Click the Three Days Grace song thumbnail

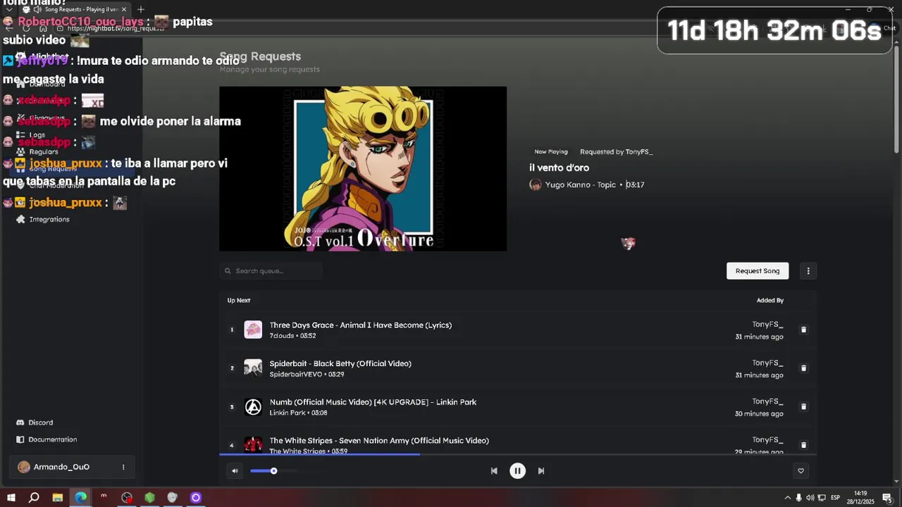tap(253, 330)
